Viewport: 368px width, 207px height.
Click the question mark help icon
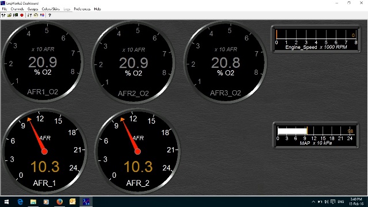click(x=49, y=16)
